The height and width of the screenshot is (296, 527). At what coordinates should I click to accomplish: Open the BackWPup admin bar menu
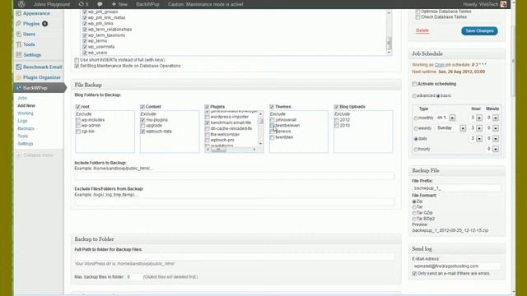tap(147, 4)
